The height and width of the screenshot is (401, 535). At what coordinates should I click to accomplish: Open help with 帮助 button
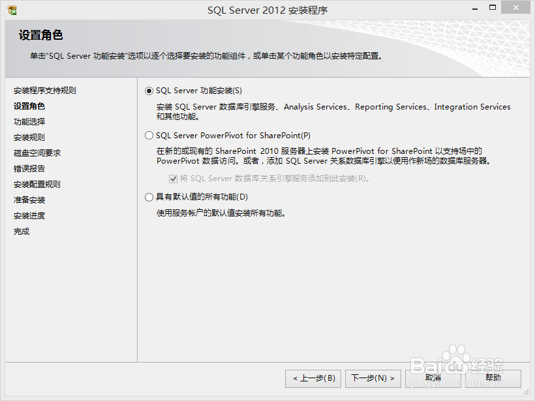pos(493,378)
